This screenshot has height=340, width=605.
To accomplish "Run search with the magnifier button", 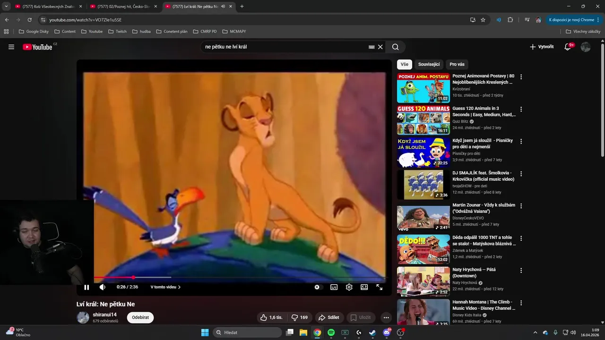I will (396, 47).
